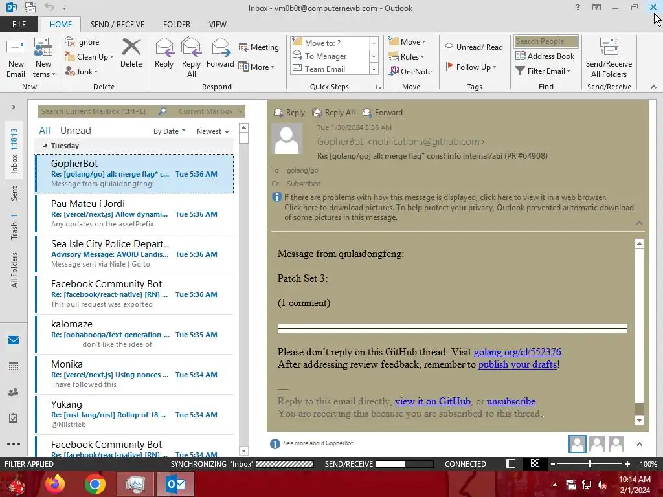Forward the message from the ribbon
663x497 pixels.
click(x=220, y=53)
